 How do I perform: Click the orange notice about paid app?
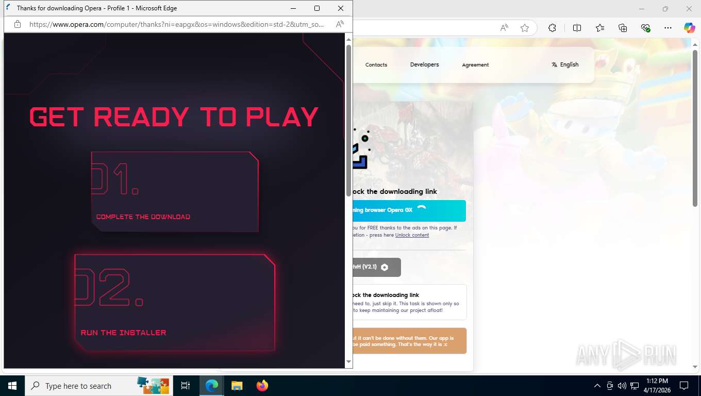tap(409, 341)
